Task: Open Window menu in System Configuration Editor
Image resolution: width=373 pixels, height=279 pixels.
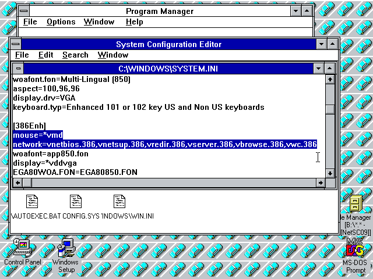Action: (113, 55)
